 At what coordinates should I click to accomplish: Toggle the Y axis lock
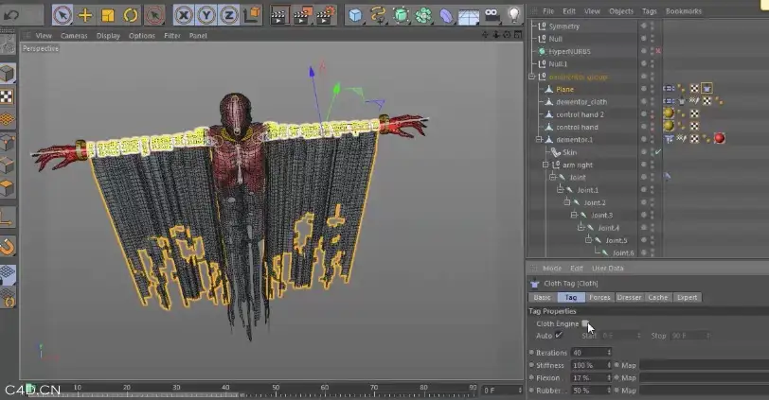206,16
